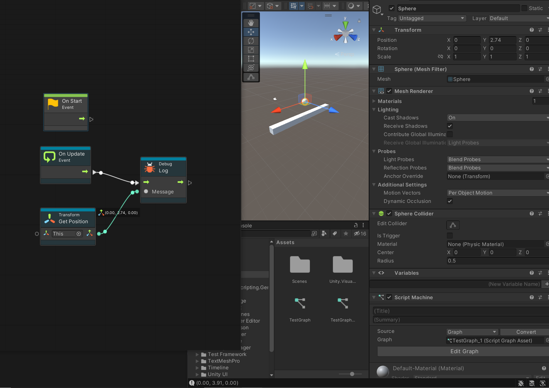Viewport: 549px width, 388px height.
Task: Open the Tag Untagged dropdown
Action: pyautogui.click(x=432, y=18)
